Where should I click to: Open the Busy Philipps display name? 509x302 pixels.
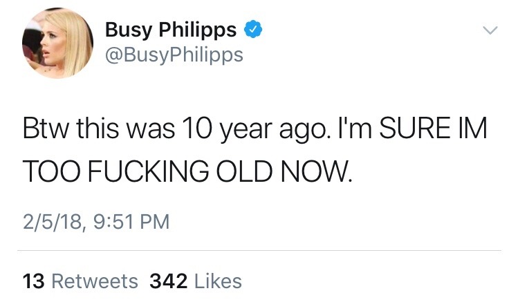point(171,30)
